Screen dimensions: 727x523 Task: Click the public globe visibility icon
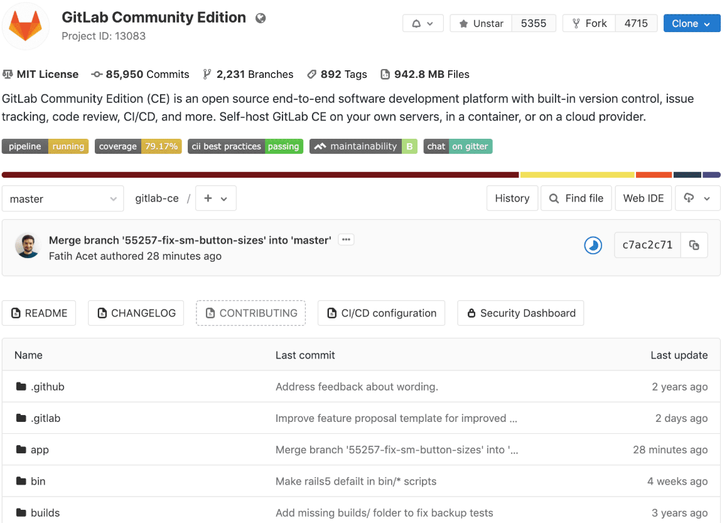point(261,18)
